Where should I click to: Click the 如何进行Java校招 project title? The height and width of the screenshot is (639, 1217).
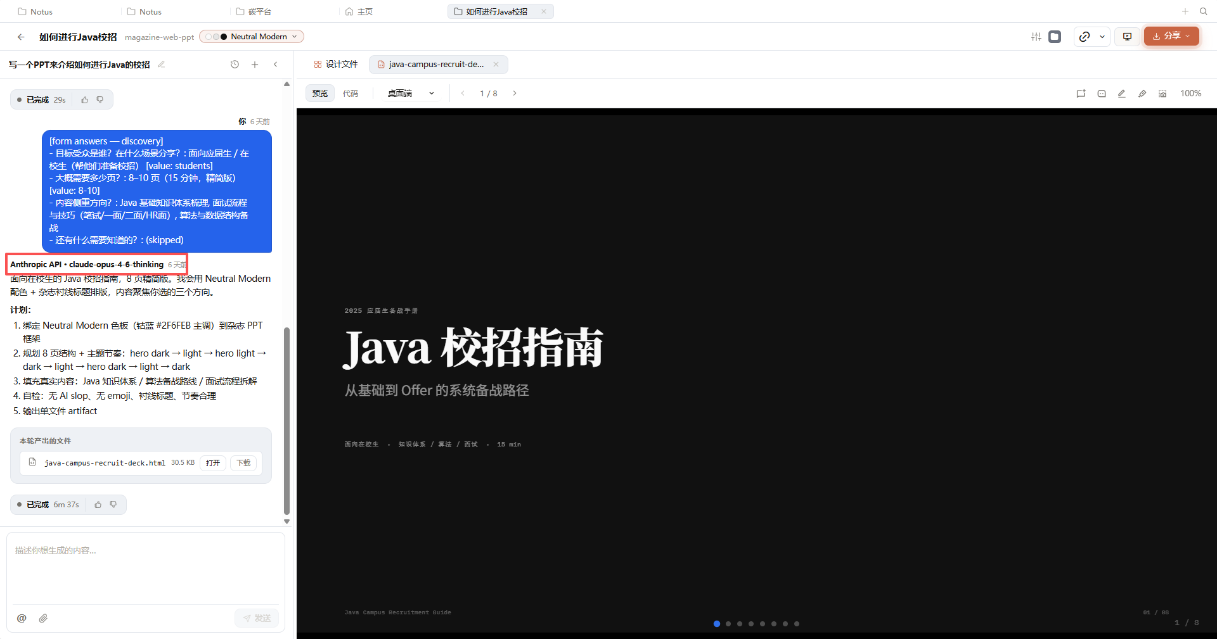click(x=78, y=37)
